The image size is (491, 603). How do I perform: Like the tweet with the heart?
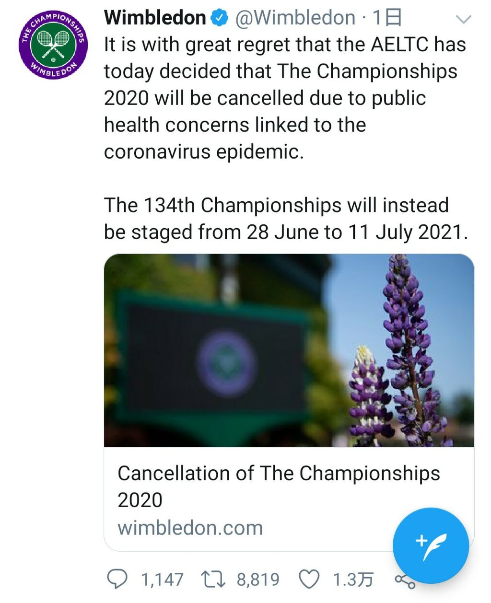(309, 579)
